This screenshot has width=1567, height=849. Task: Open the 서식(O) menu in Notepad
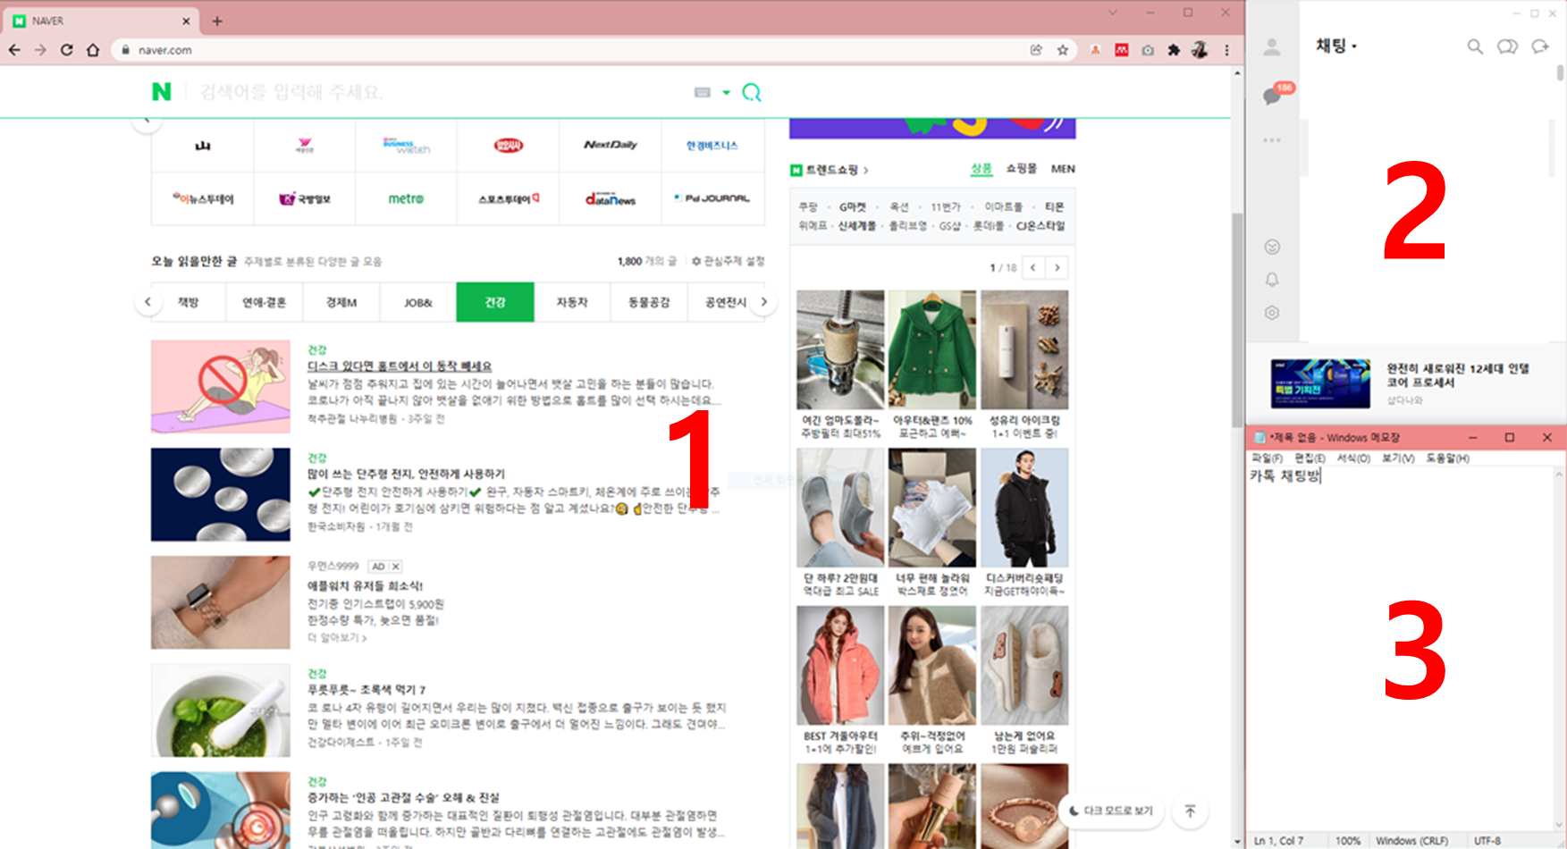1353,458
